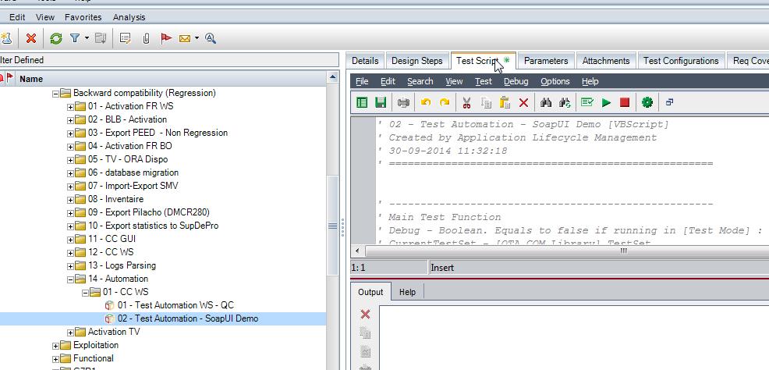Expand the 11 - CC GUI folder
Viewport: 769px width, 370px height.
tap(70, 240)
